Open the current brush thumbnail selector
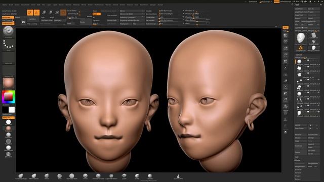 (9, 32)
